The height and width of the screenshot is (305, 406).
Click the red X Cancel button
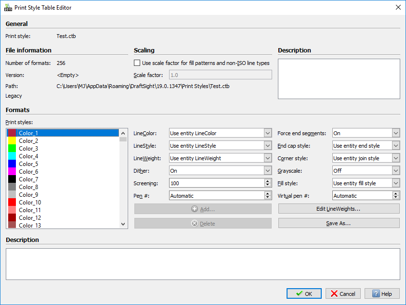pos(343,293)
